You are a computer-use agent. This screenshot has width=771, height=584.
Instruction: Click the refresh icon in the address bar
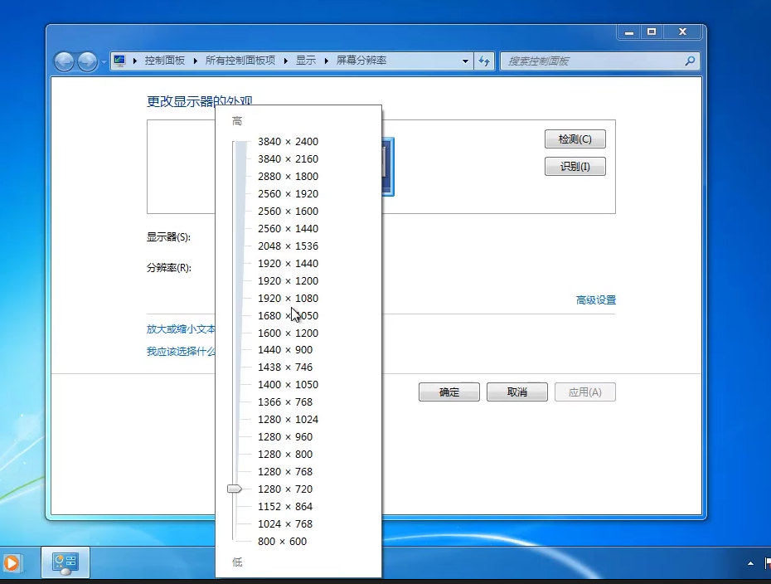tap(484, 61)
